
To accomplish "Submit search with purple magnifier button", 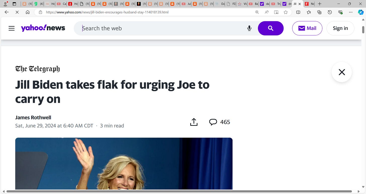I will pos(271,28).
